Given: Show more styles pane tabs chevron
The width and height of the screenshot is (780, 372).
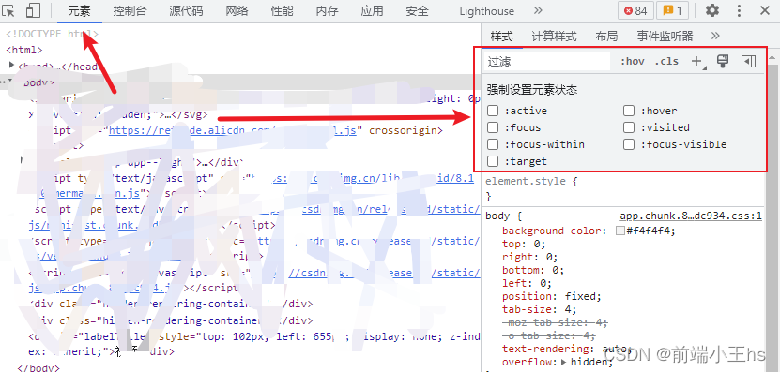Looking at the screenshot, I should coord(715,36).
